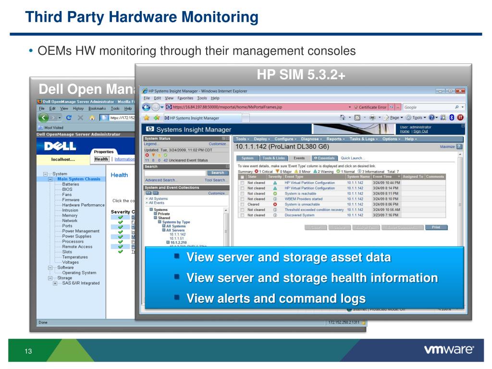Select 10.1.1.51 server in HP SIM tree
Image resolution: width=492 pixels, height=369 pixels.
tap(177, 238)
